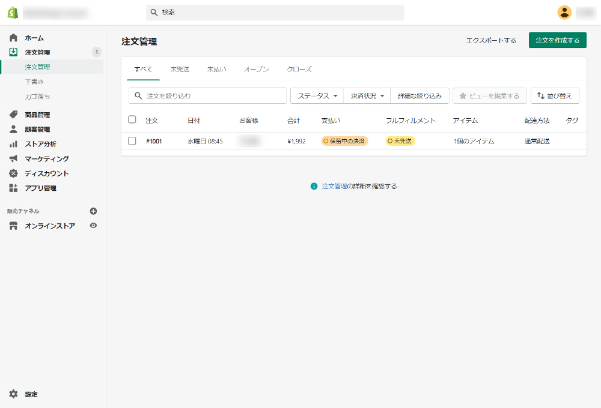
Task: Check the box for order #1001
Action: click(132, 141)
